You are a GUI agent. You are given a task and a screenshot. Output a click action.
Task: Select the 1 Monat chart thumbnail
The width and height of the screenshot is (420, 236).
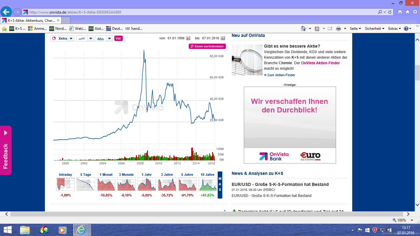106,184
